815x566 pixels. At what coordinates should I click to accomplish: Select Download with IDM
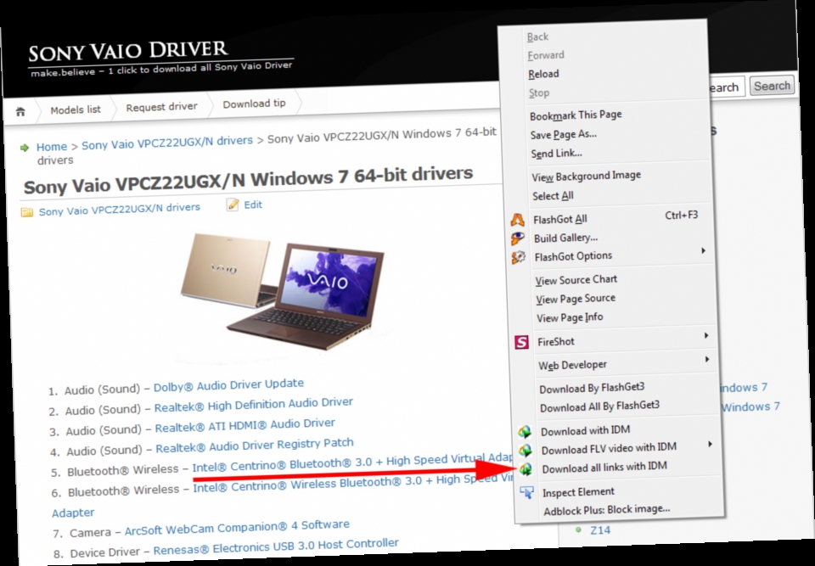585,431
